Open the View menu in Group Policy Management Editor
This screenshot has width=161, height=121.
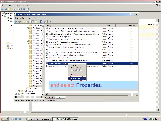29,18
